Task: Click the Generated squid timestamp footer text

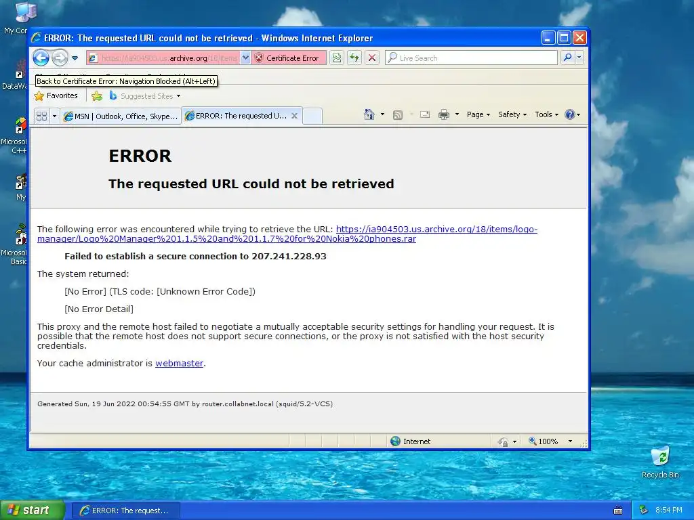Action: click(x=185, y=404)
